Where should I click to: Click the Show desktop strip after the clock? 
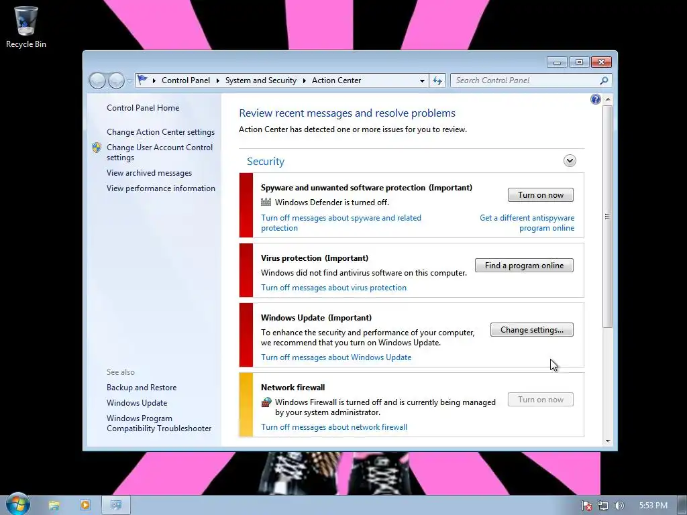[682, 505]
